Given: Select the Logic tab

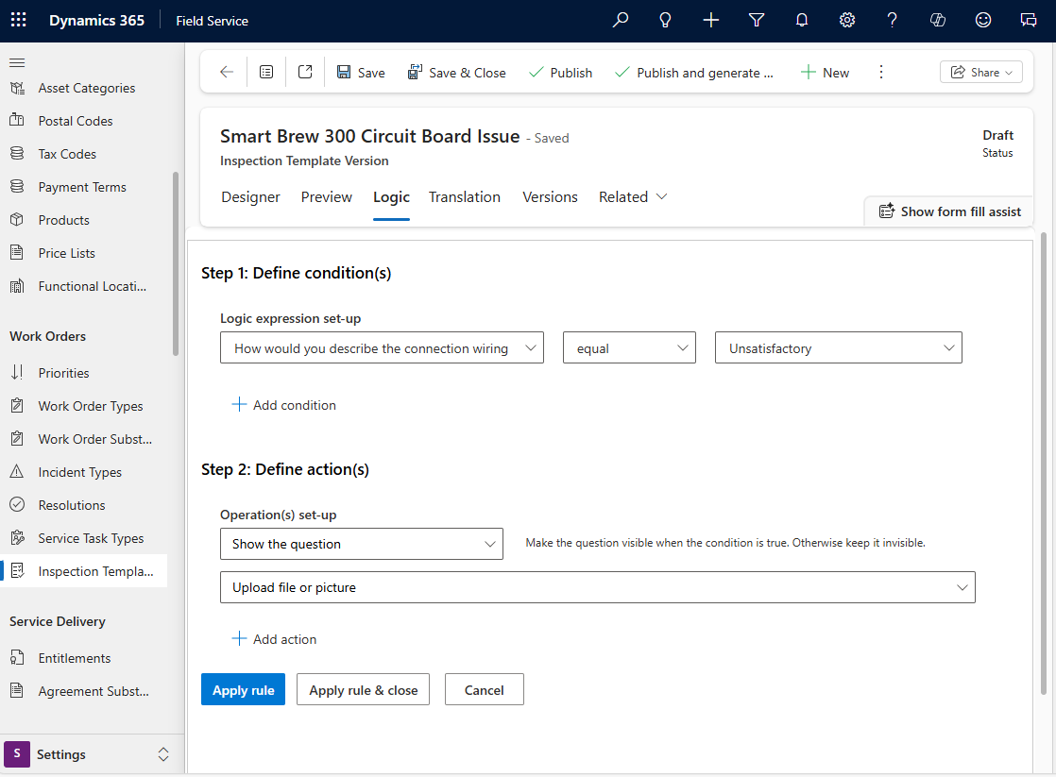Looking at the screenshot, I should 391,196.
